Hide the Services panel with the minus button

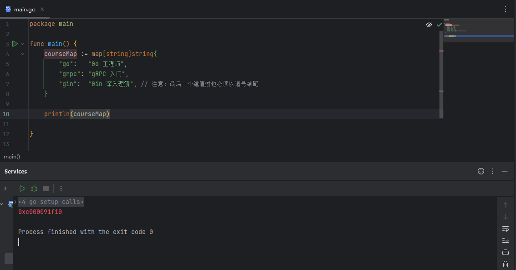(505, 171)
